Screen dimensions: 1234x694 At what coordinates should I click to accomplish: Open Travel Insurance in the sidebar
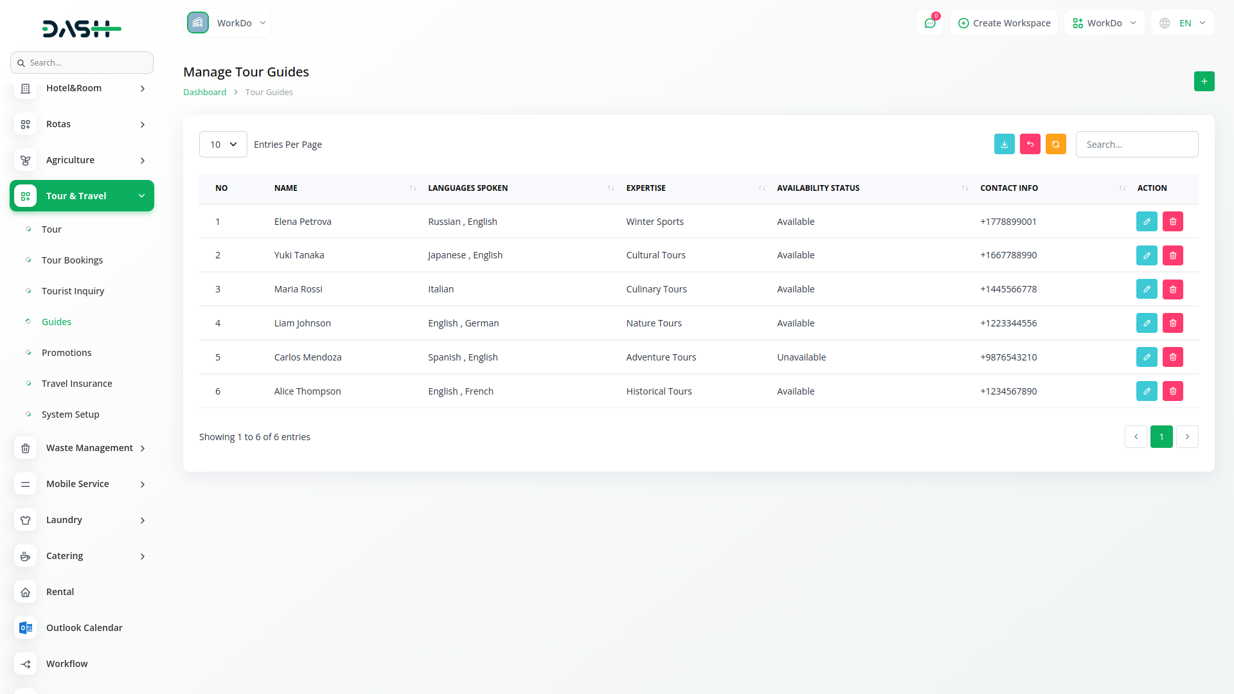point(77,384)
